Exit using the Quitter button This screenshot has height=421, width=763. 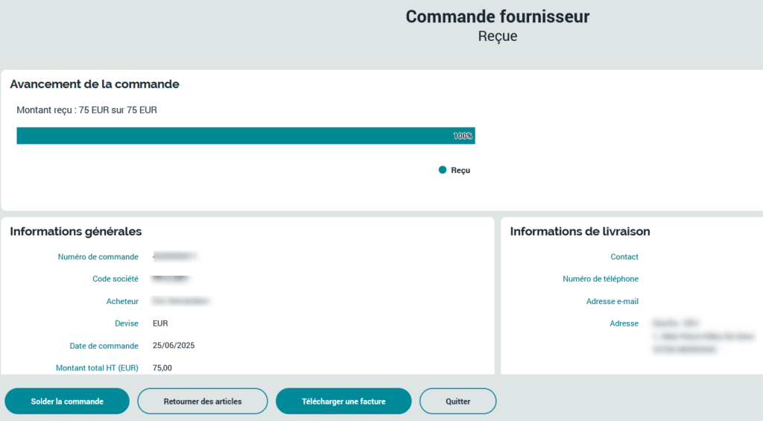click(x=458, y=401)
